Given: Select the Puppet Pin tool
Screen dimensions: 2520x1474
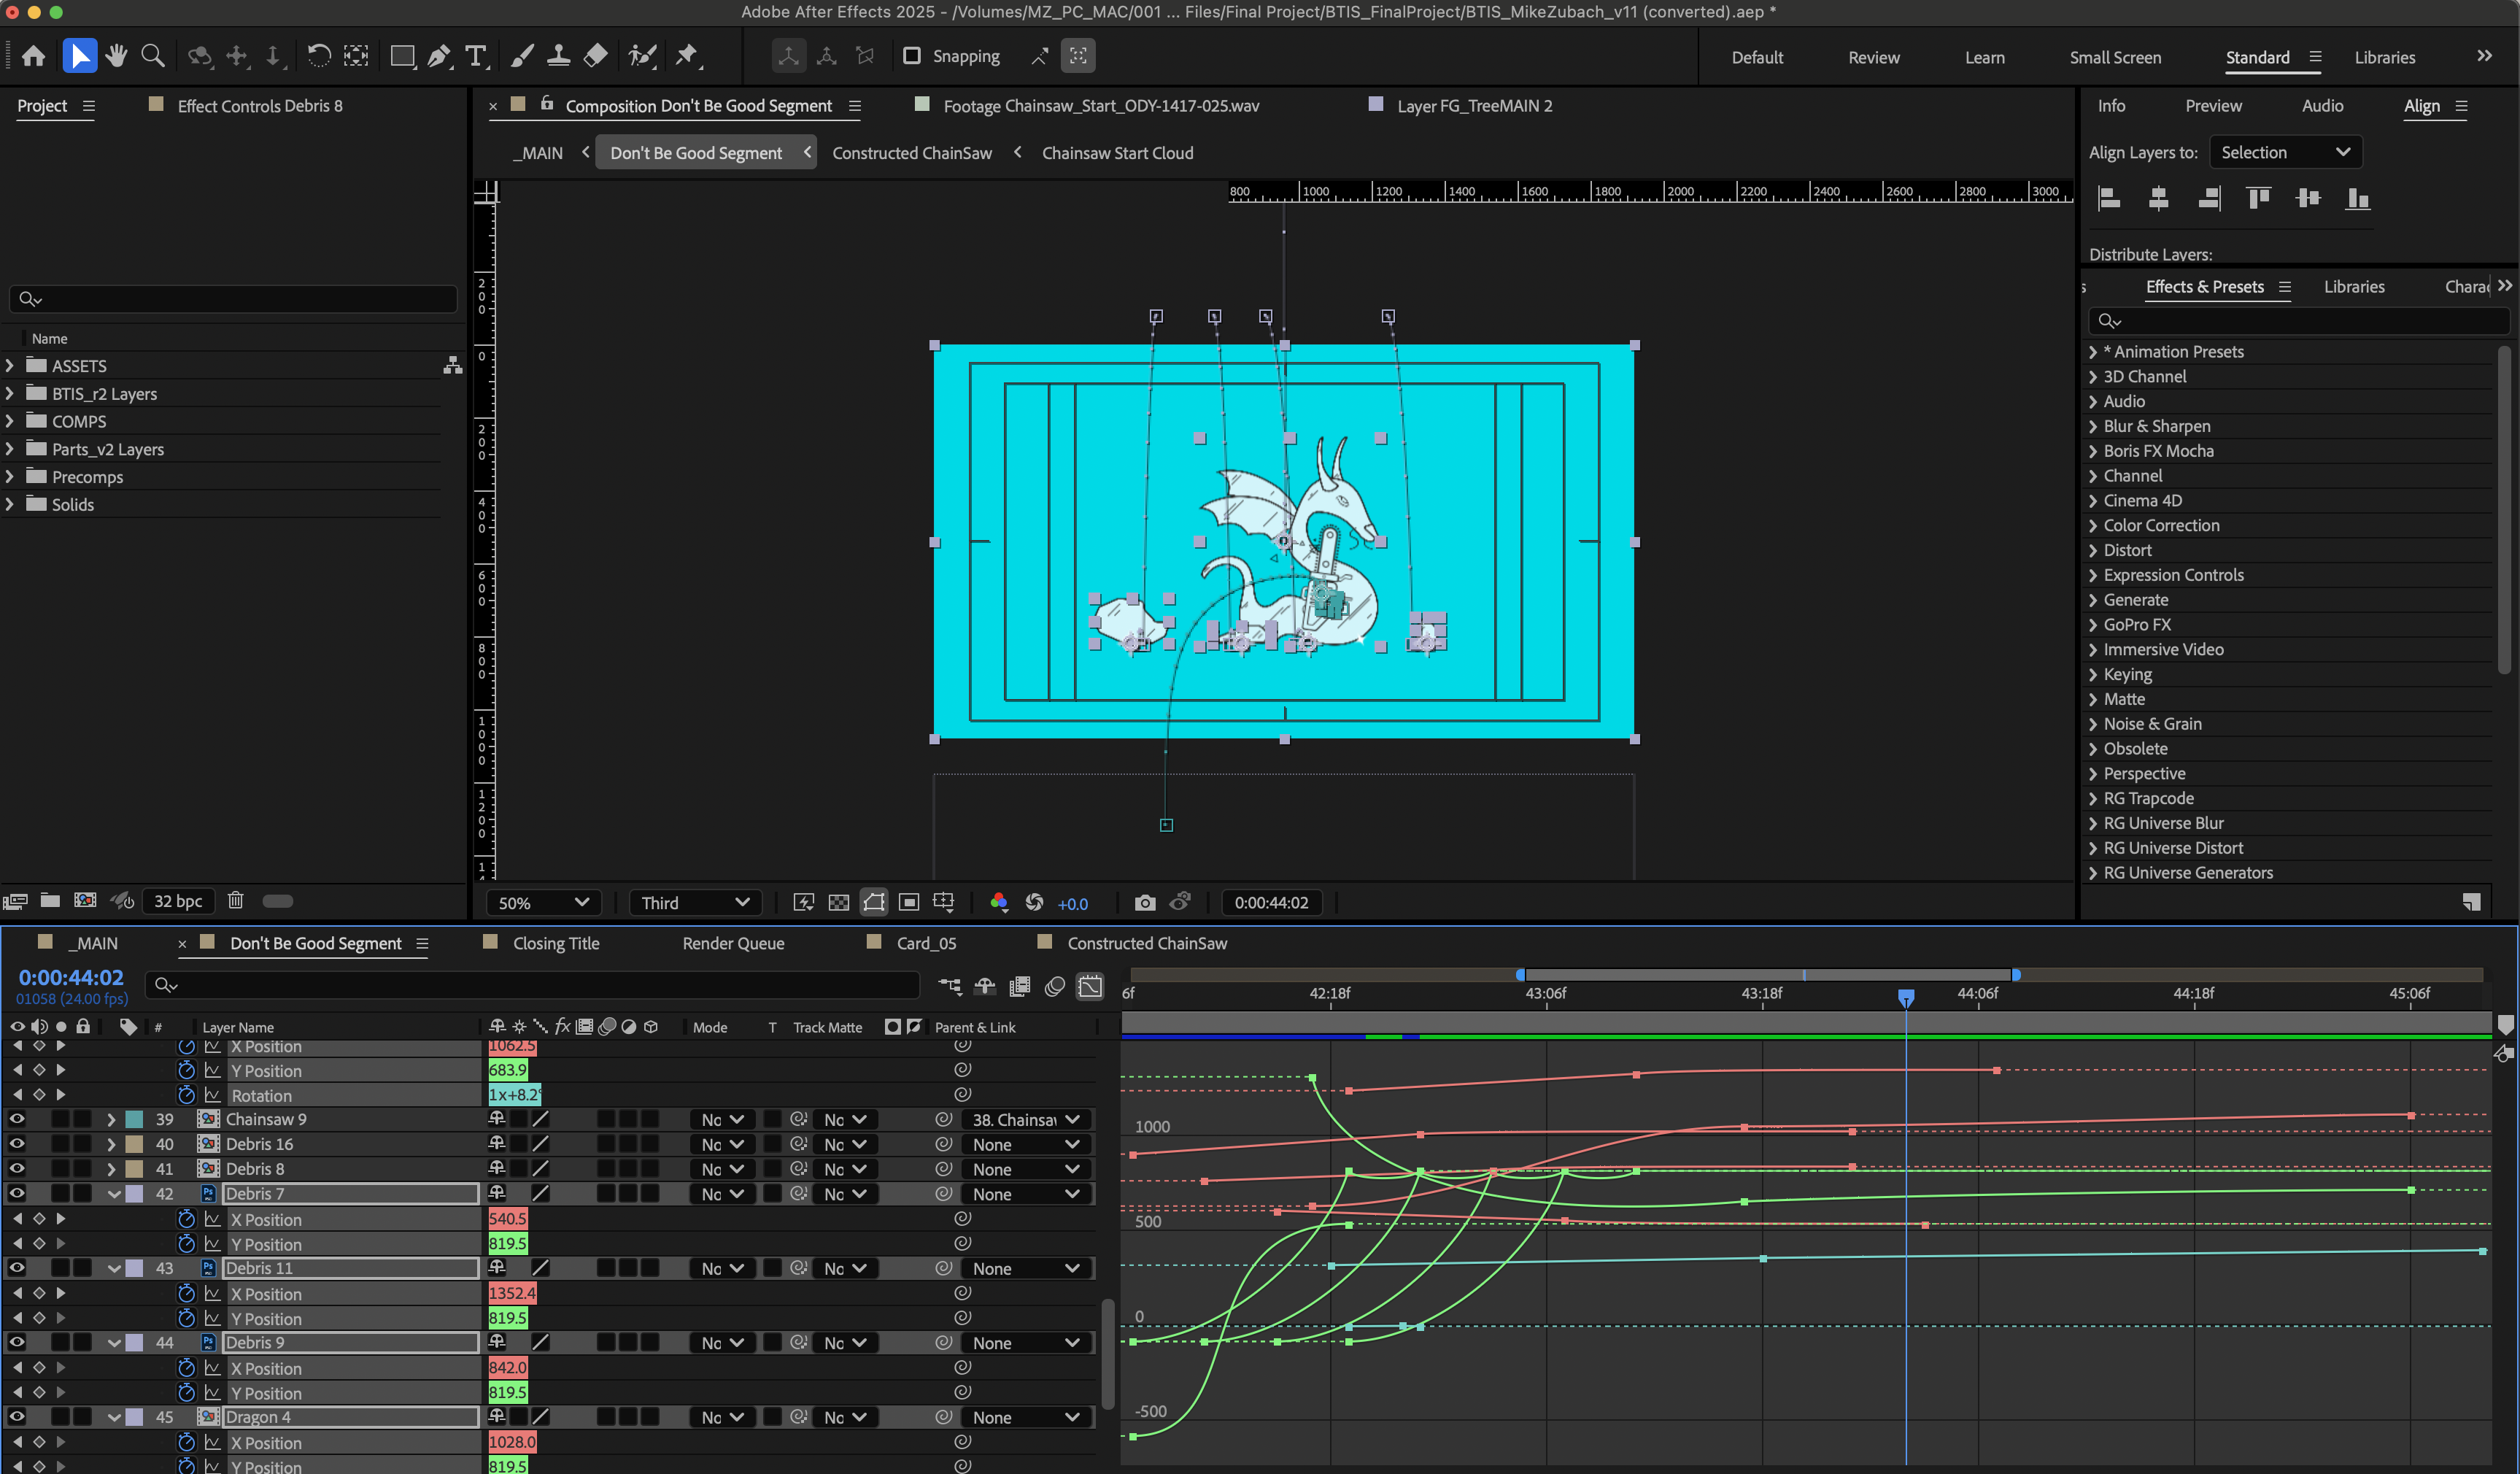Looking at the screenshot, I should point(687,56).
